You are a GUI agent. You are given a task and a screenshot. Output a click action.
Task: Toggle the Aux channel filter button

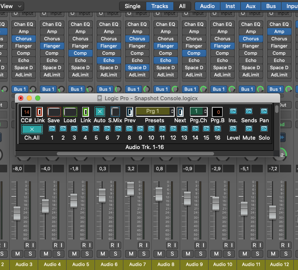251,6
